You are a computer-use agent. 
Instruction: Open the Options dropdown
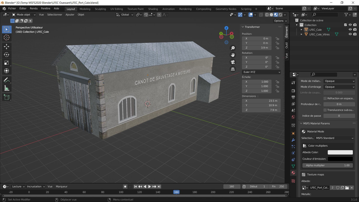pos(280,21)
